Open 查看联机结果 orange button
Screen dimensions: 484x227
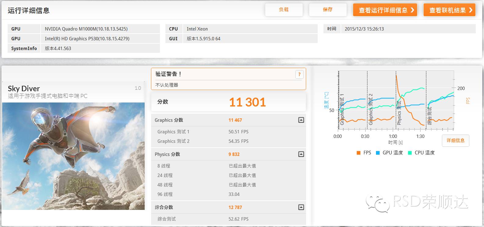click(450, 10)
